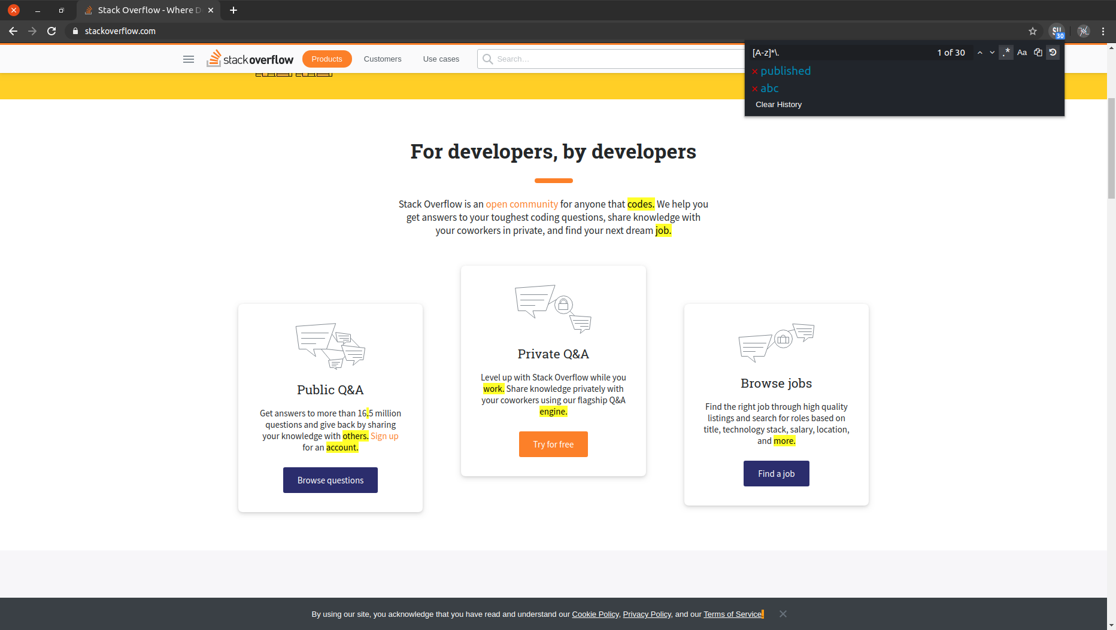
Task: Open the Customers nav item
Action: 383,59
